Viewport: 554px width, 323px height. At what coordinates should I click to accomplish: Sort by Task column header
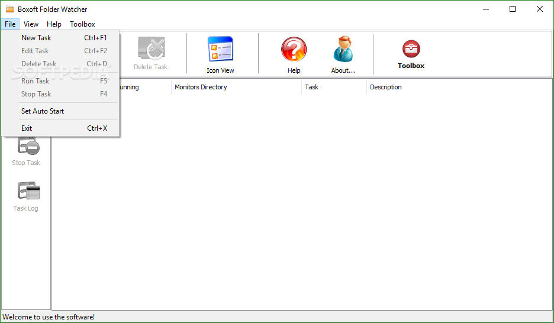coord(334,87)
